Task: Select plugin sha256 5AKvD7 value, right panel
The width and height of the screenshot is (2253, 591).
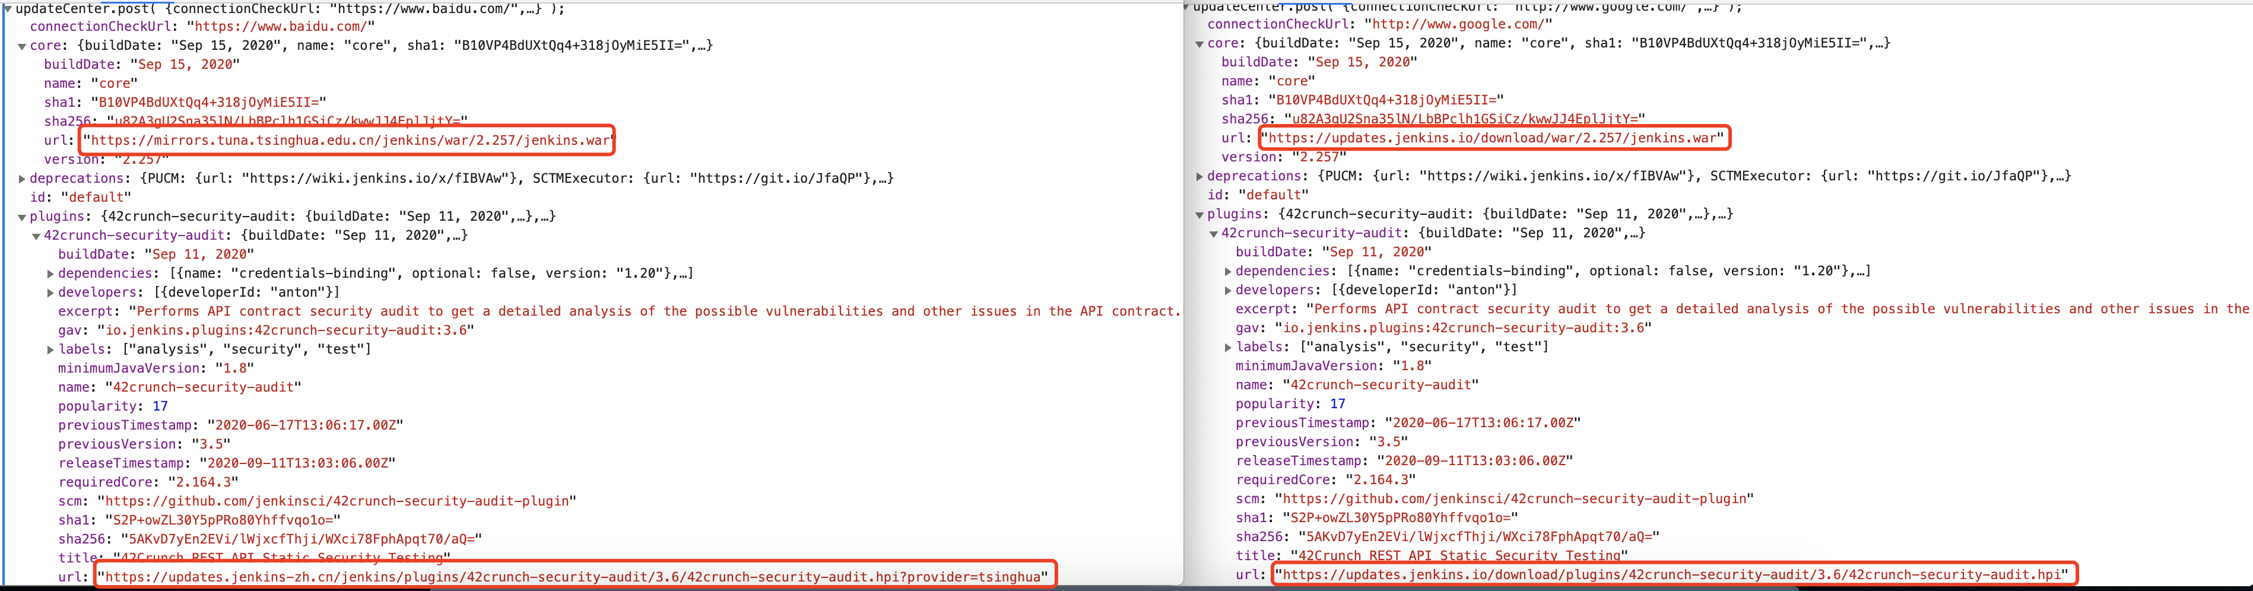Action: (x=1479, y=537)
